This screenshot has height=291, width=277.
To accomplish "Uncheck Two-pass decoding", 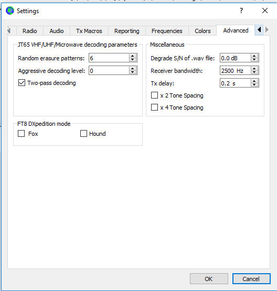I will [x=22, y=83].
